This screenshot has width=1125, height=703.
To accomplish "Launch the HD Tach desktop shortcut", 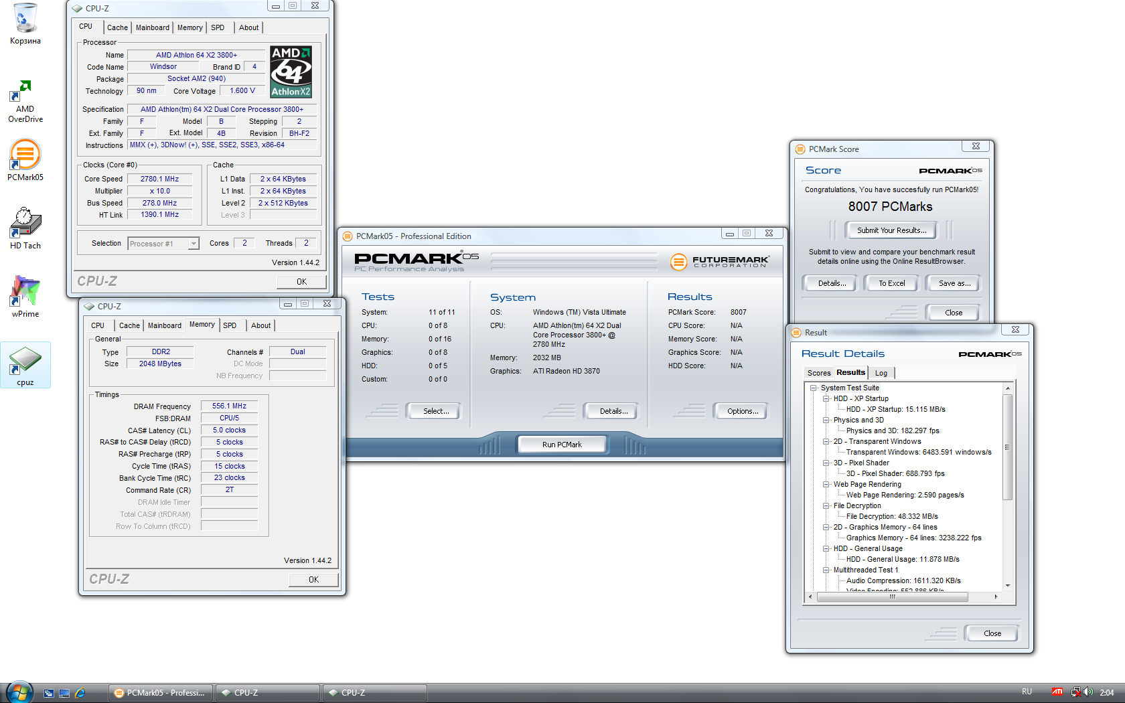I will [25, 228].
